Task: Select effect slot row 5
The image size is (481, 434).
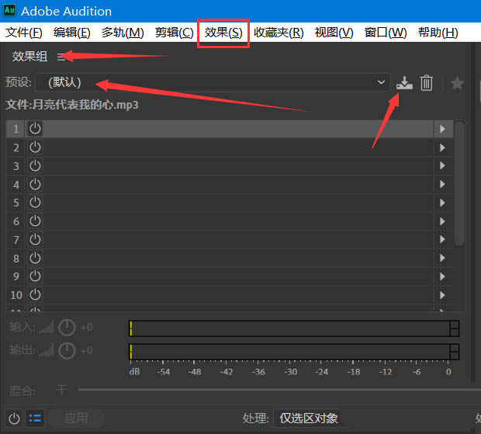Action: 230,203
